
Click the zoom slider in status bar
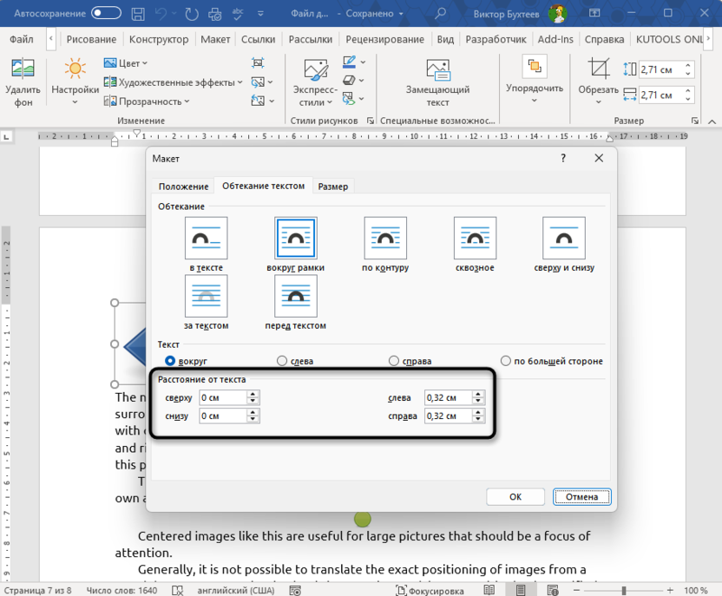[x=624, y=590]
